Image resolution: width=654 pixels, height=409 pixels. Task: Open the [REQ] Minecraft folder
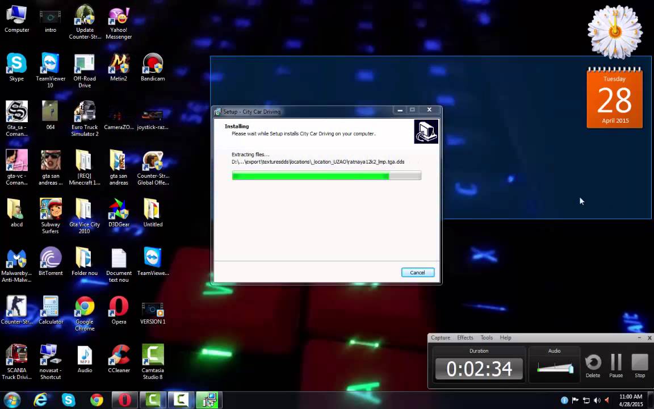click(85, 168)
